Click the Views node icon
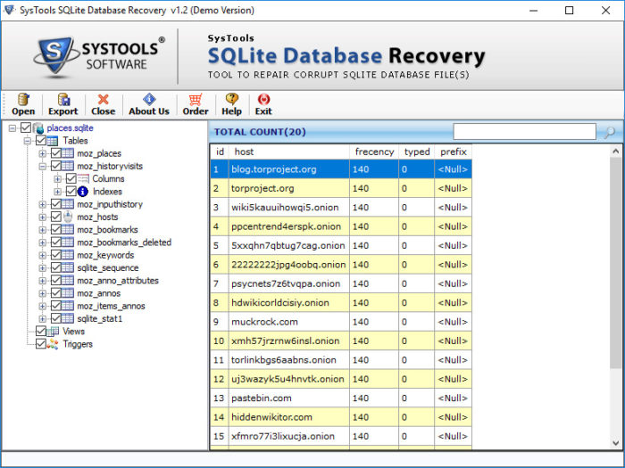The width and height of the screenshot is (625, 468). click(53, 331)
